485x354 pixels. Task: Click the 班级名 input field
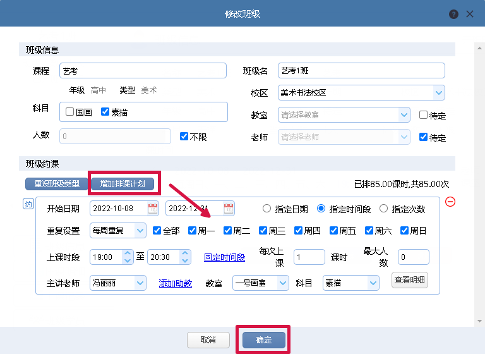361,71
